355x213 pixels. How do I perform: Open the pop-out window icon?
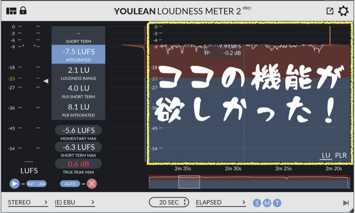click(330, 11)
